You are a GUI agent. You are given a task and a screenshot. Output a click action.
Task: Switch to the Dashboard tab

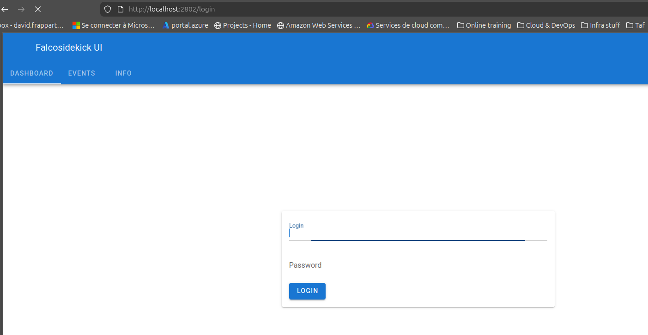(31, 73)
